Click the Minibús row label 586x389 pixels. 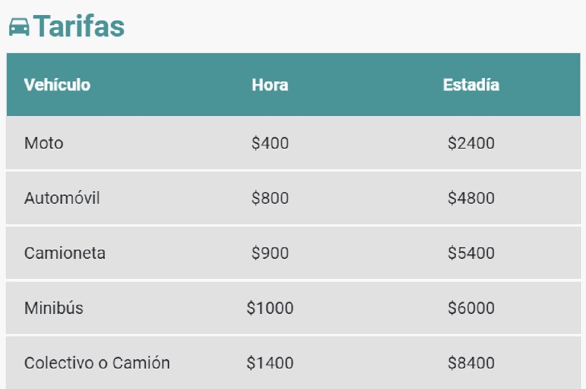(54, 308)
